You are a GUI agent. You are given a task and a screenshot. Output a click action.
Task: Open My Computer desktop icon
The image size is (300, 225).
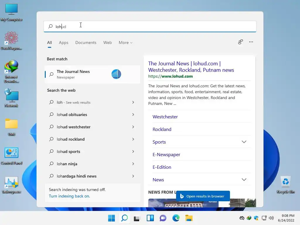(11, 12)
